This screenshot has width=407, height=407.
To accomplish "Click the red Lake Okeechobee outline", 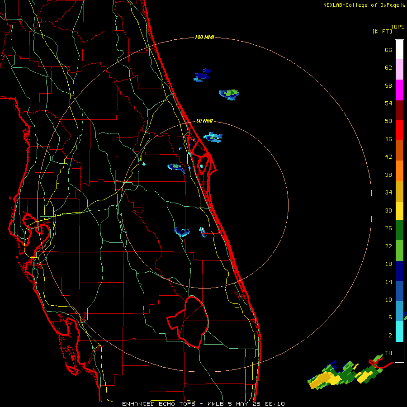I will click(x=188, y=322).
